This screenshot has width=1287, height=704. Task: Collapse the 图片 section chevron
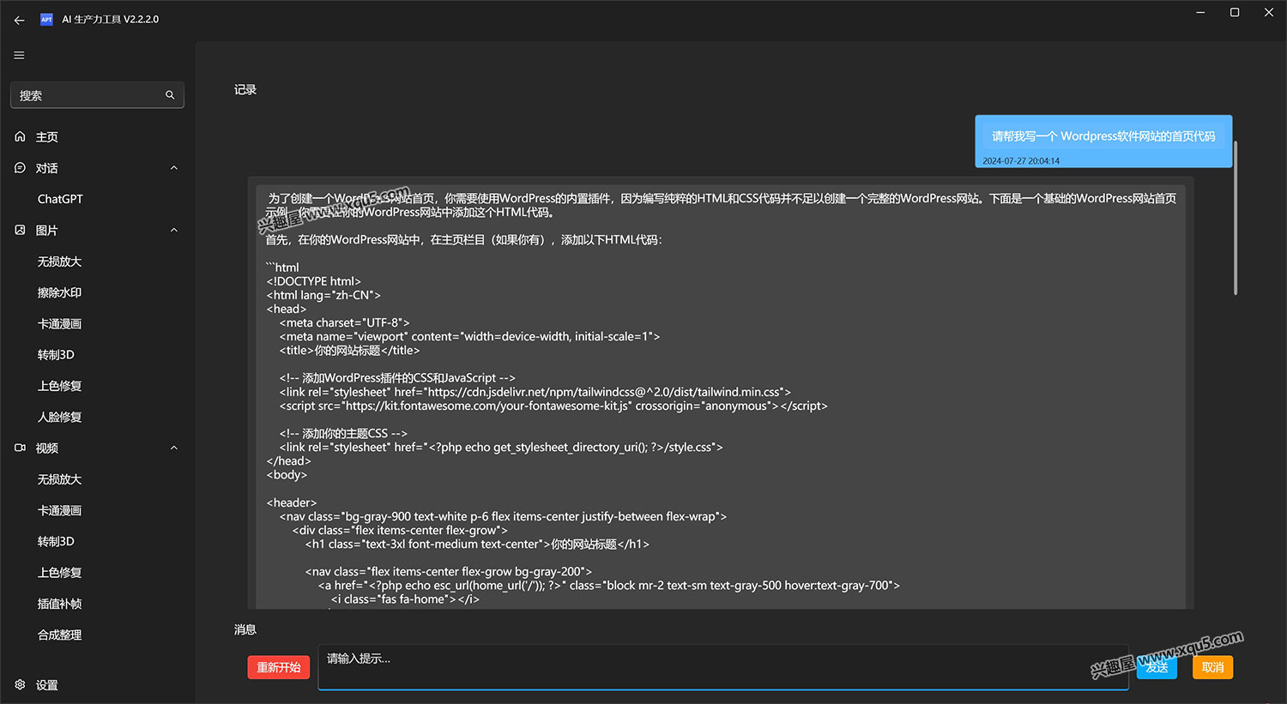174,230
